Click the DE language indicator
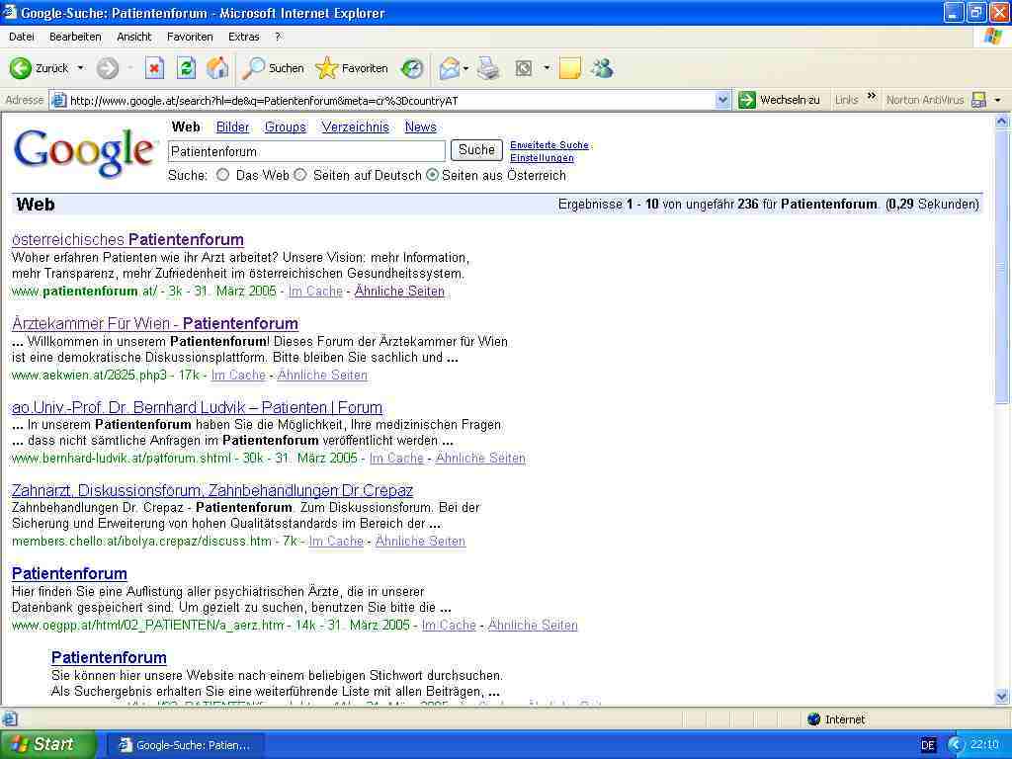This screenshot has height=759, width=1012. coord(928,745)
